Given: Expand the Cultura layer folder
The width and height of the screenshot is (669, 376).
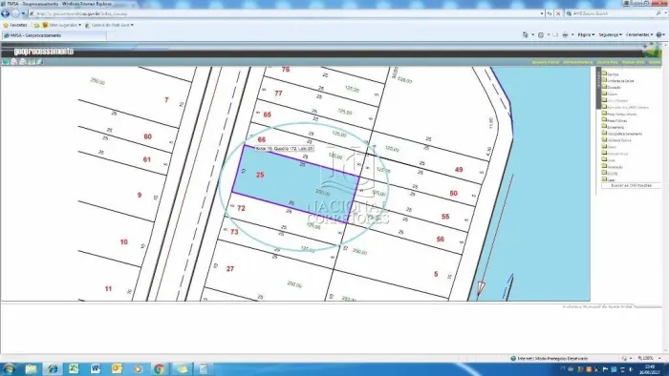Looking at the screenshot, I should pyautogui.click(x=604, y=94).
